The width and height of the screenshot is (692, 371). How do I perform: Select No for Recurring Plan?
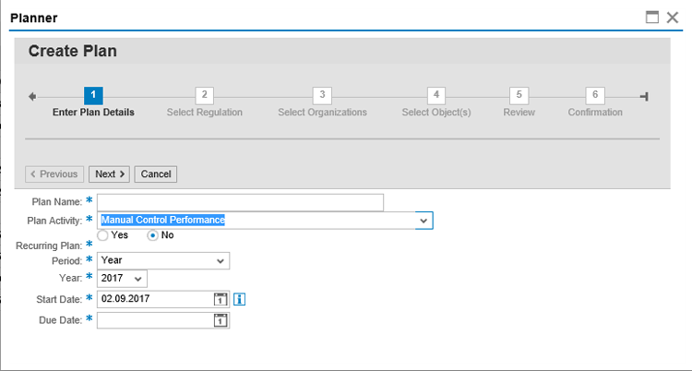[x=153, y=235]
